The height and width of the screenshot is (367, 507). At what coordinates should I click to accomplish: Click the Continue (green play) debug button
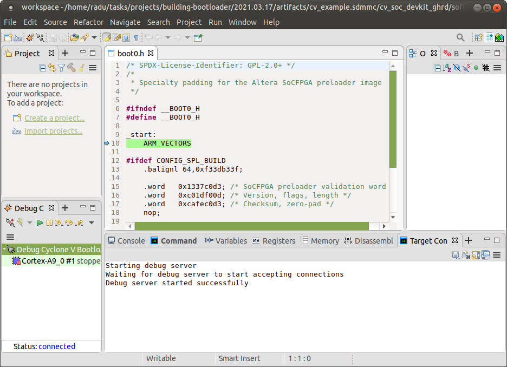click(40, 222)
